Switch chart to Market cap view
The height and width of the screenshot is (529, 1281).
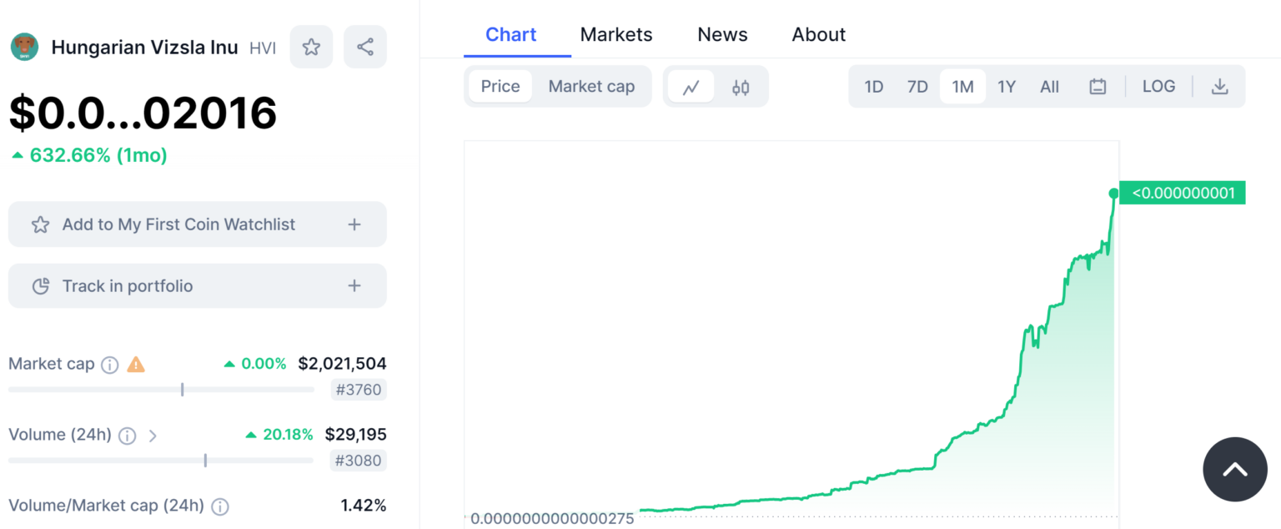click(591, 87)
